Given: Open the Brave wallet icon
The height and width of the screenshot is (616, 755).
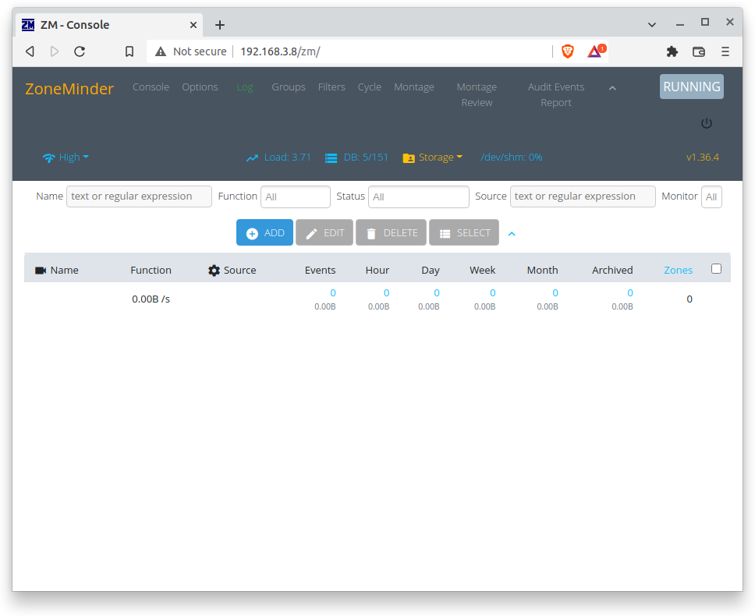Looking at the screenshot, I should tap(699, 51).
